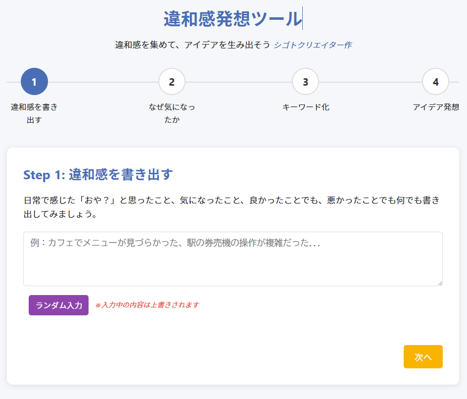Click the yellow 次へ button
This screenshot has height=399, width=467.
point(422,357)
